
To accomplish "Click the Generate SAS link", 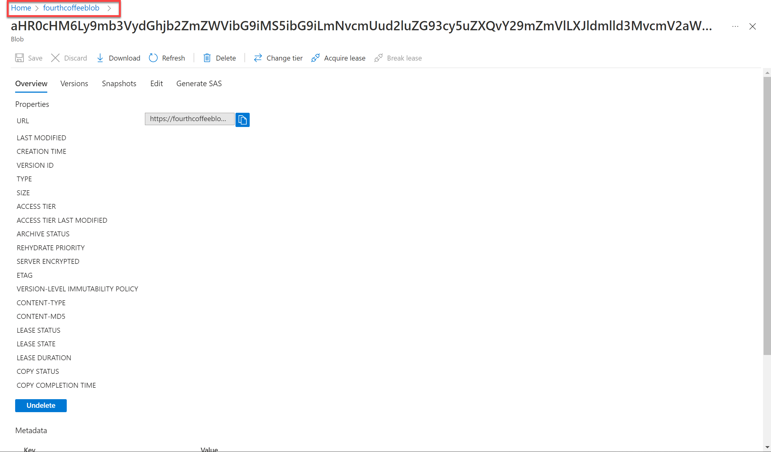I will [x=199, y=83].
